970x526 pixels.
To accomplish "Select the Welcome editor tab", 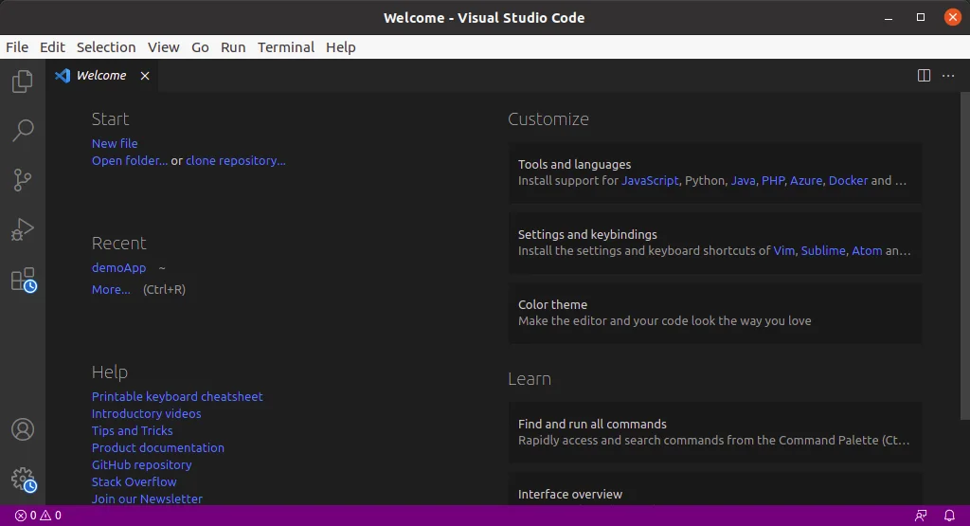I will [x=100, y=76].
